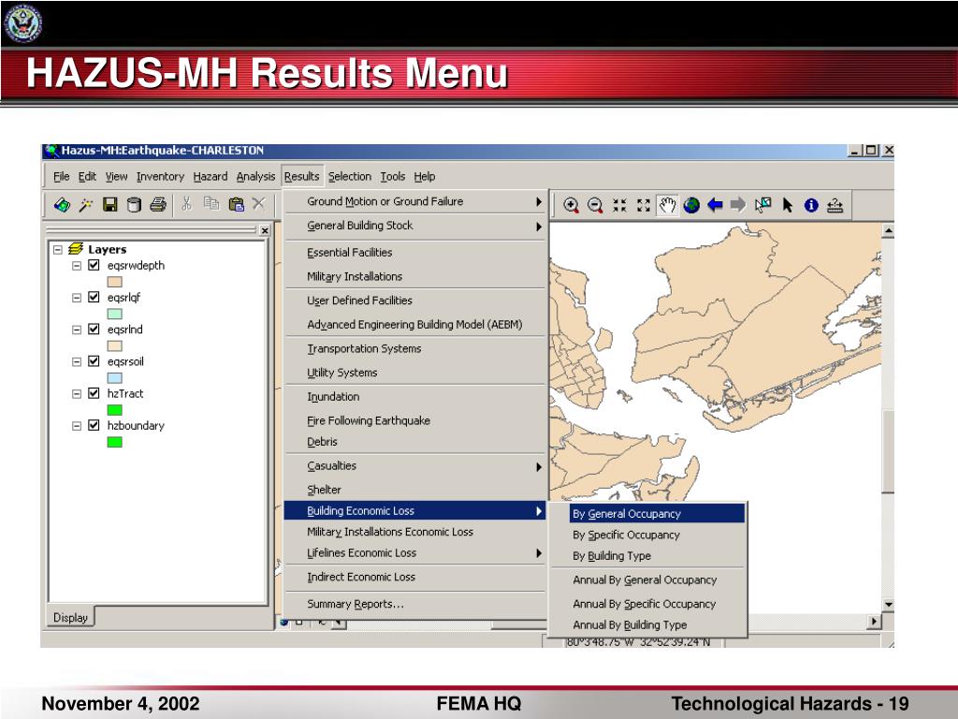Toggle the eqsrsoil layer checkbox
The image size is (958, 719).
pos(94,361)
